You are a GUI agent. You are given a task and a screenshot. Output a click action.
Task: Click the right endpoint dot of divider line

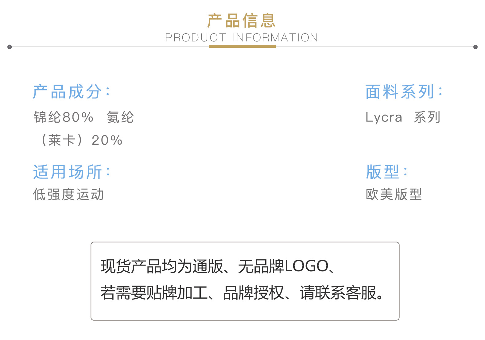[x=475, y=47]
